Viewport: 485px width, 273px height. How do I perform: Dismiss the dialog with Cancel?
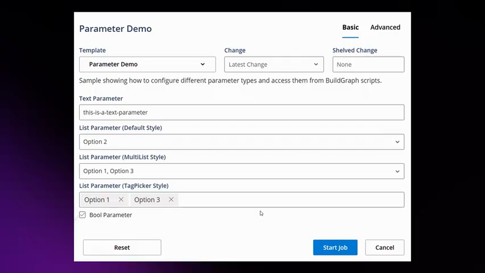(x=385, y=248)
